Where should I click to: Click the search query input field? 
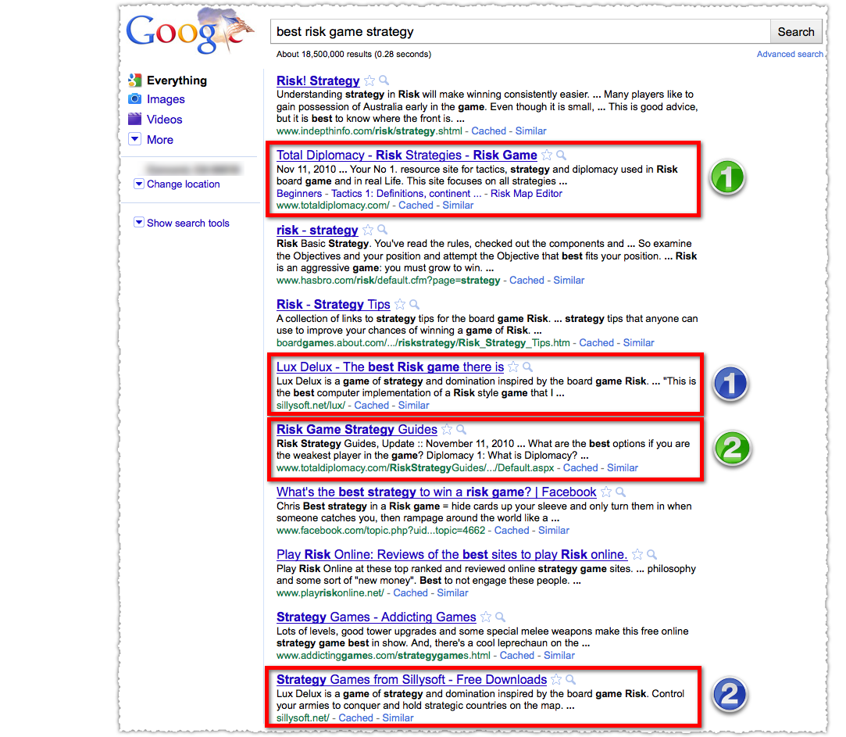click(520, 32)
